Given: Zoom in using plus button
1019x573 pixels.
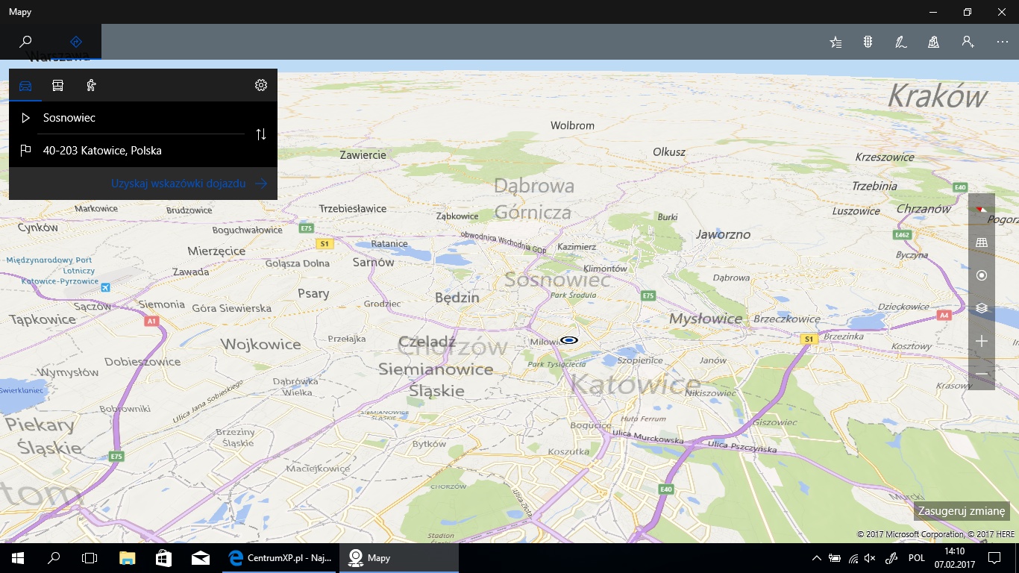Looking at the screenshot, I should (x=982, y=341).
